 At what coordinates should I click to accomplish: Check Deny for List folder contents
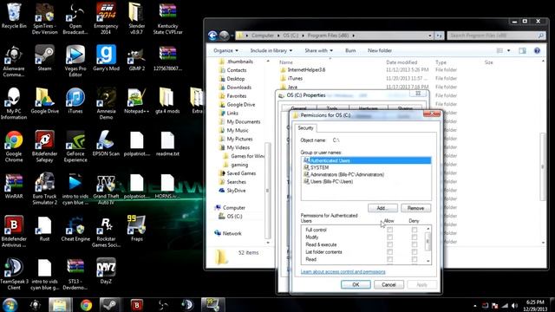point(415,252)
